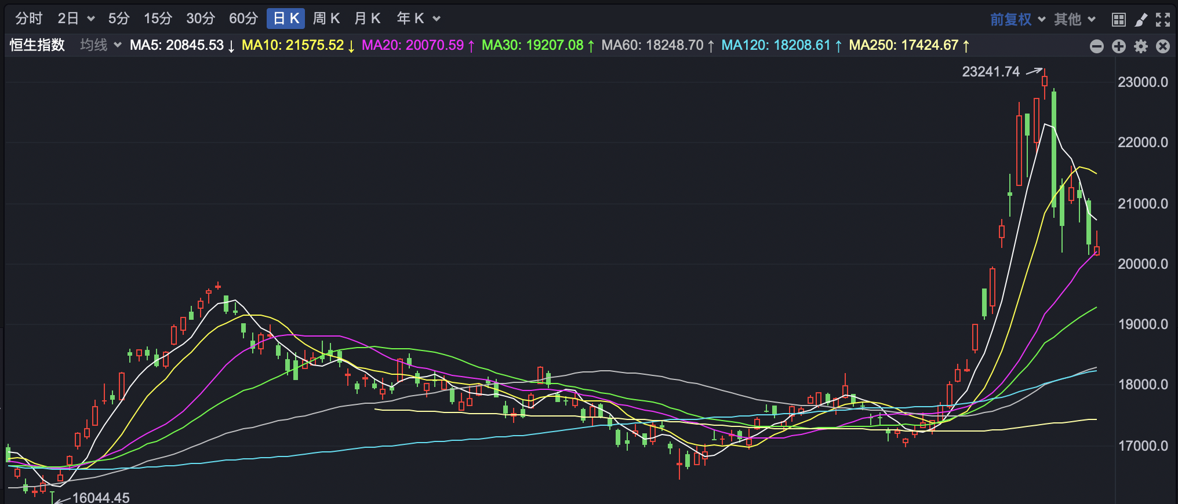Click the 17000.0 price axis label

(1143, 446)
